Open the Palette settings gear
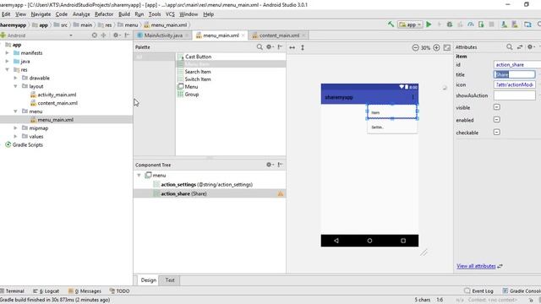The image size is (541, 304). tap(270, 47)
